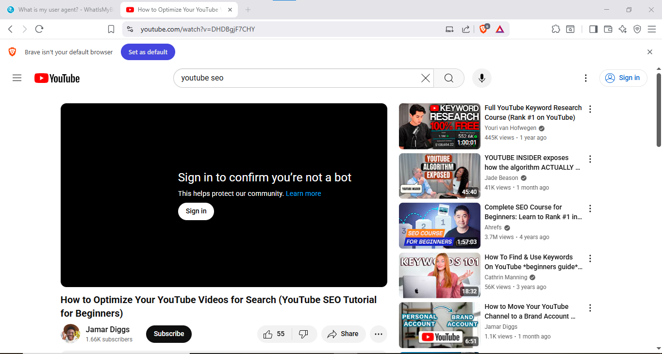Click channel name Jade Beason

(x=501, y=178)
